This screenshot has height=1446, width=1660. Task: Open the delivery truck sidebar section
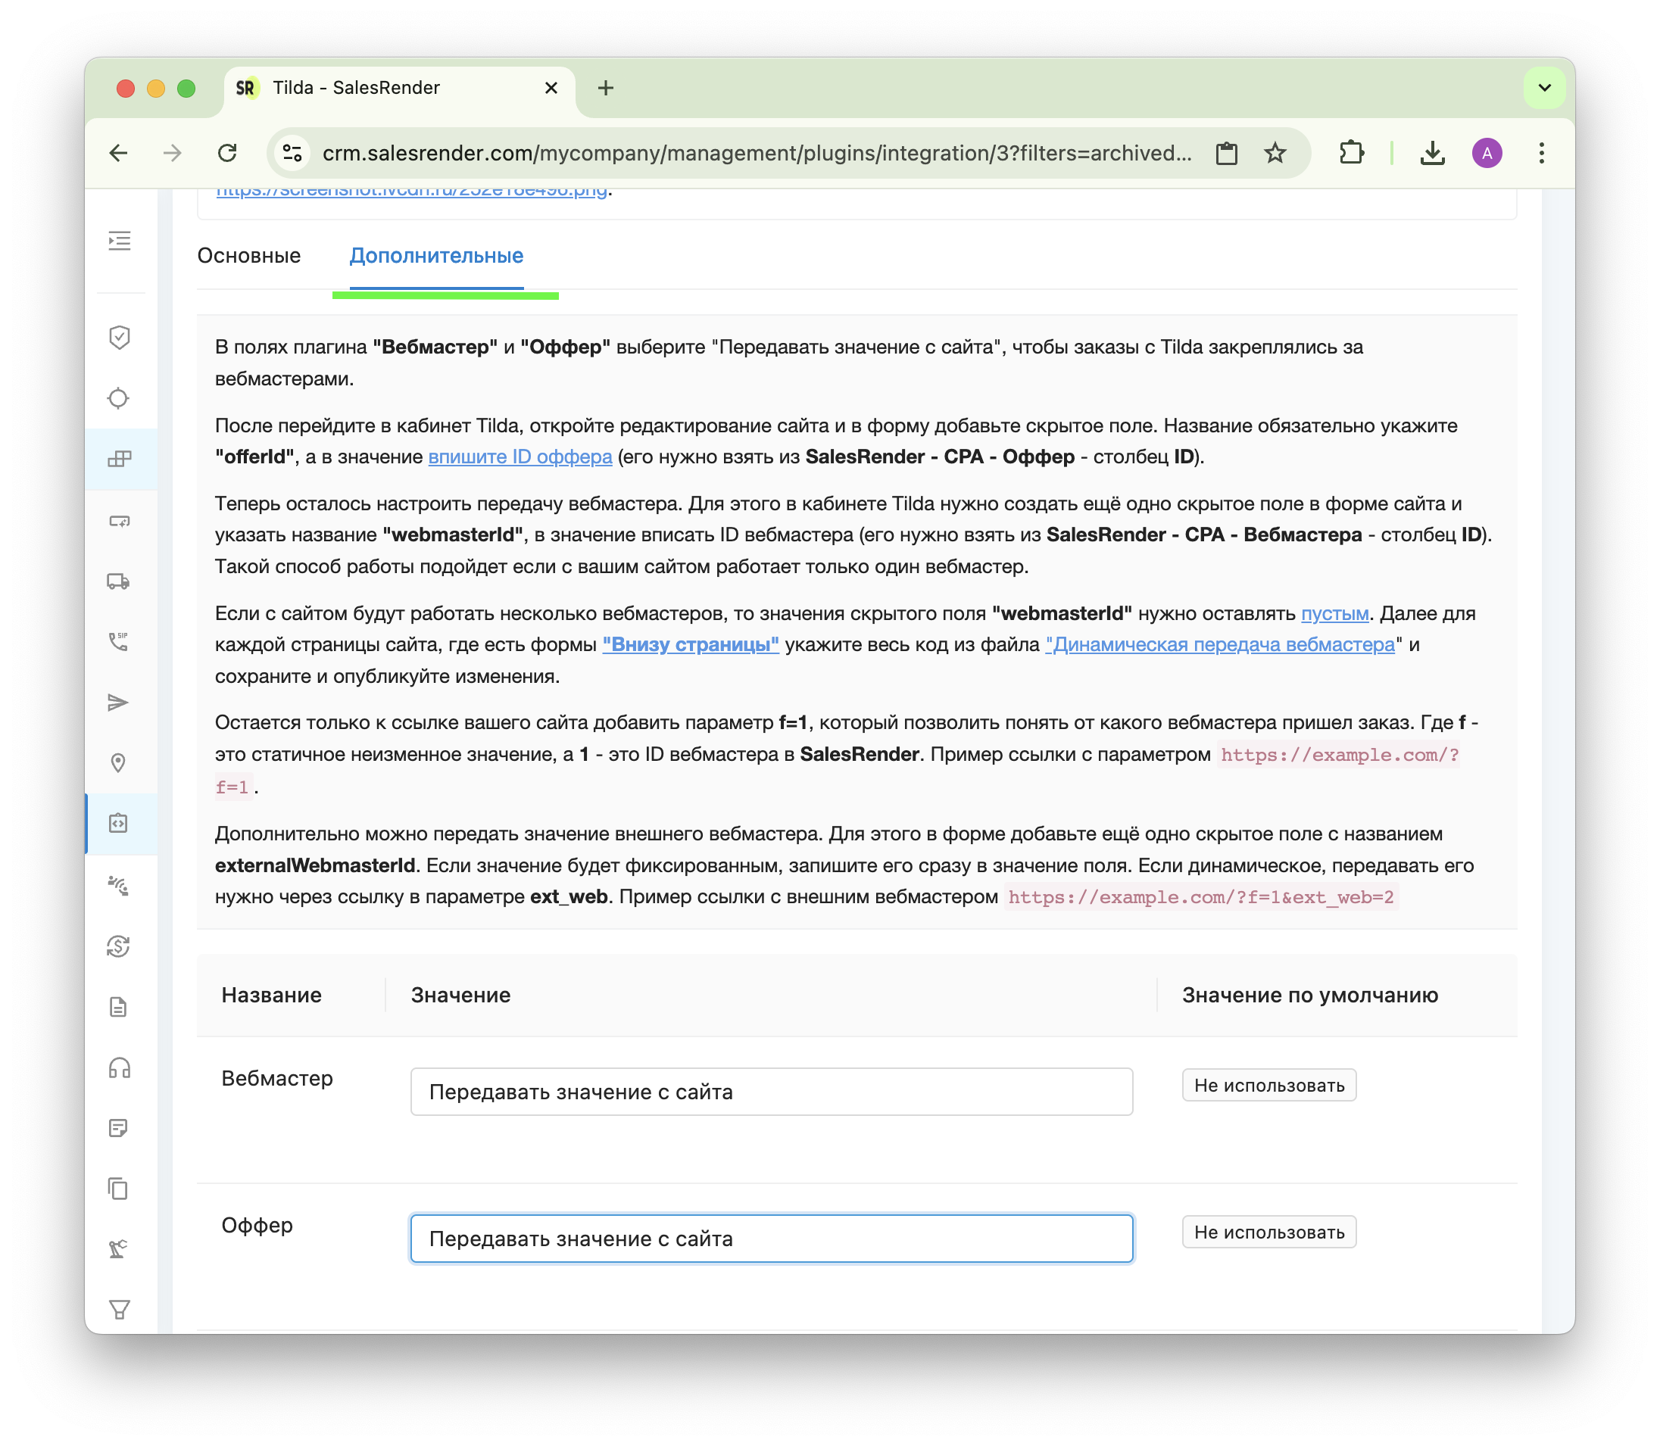click(119, 581)
